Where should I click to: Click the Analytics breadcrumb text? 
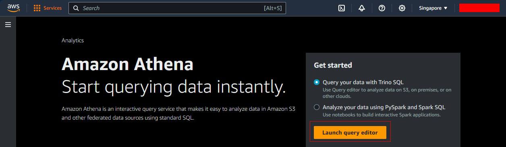[x=73, y=40]
